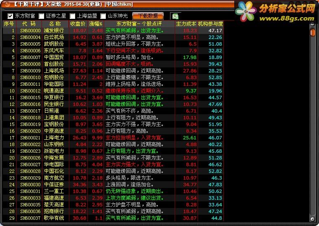Viewport: 319px width, 226px height.
Task: Select the 中信证券 stock name
Action: pyautogui.click(x=54, y=185)
